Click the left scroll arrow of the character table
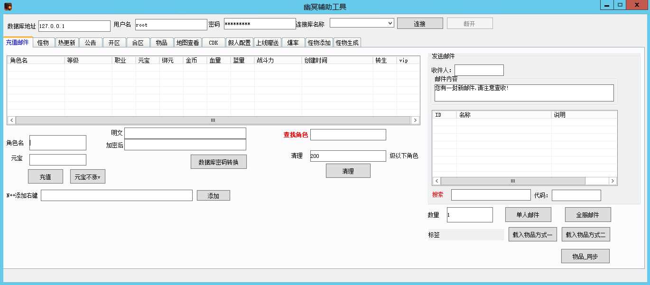This screenshot has height=285, width=650. click(x=11, y=120)
